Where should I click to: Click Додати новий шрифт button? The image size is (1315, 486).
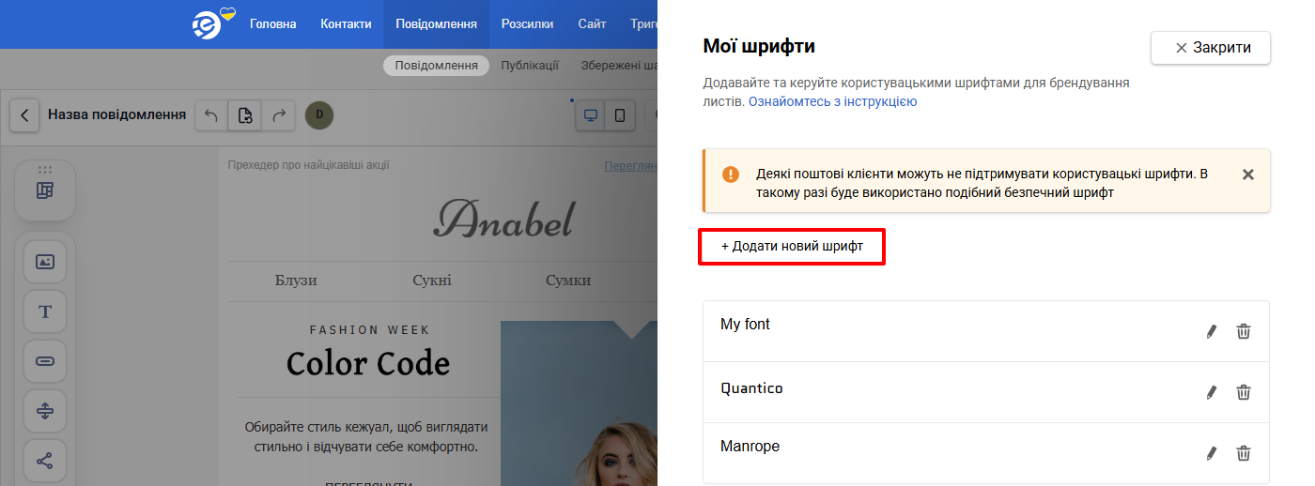tap(792, 247)
